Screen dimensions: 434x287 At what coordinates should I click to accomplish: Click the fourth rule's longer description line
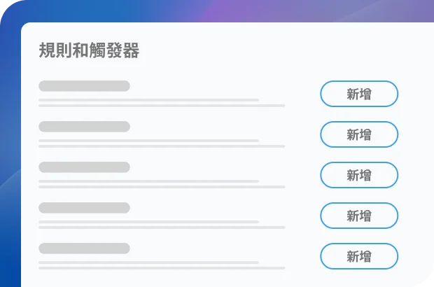[x=162, y=227]
